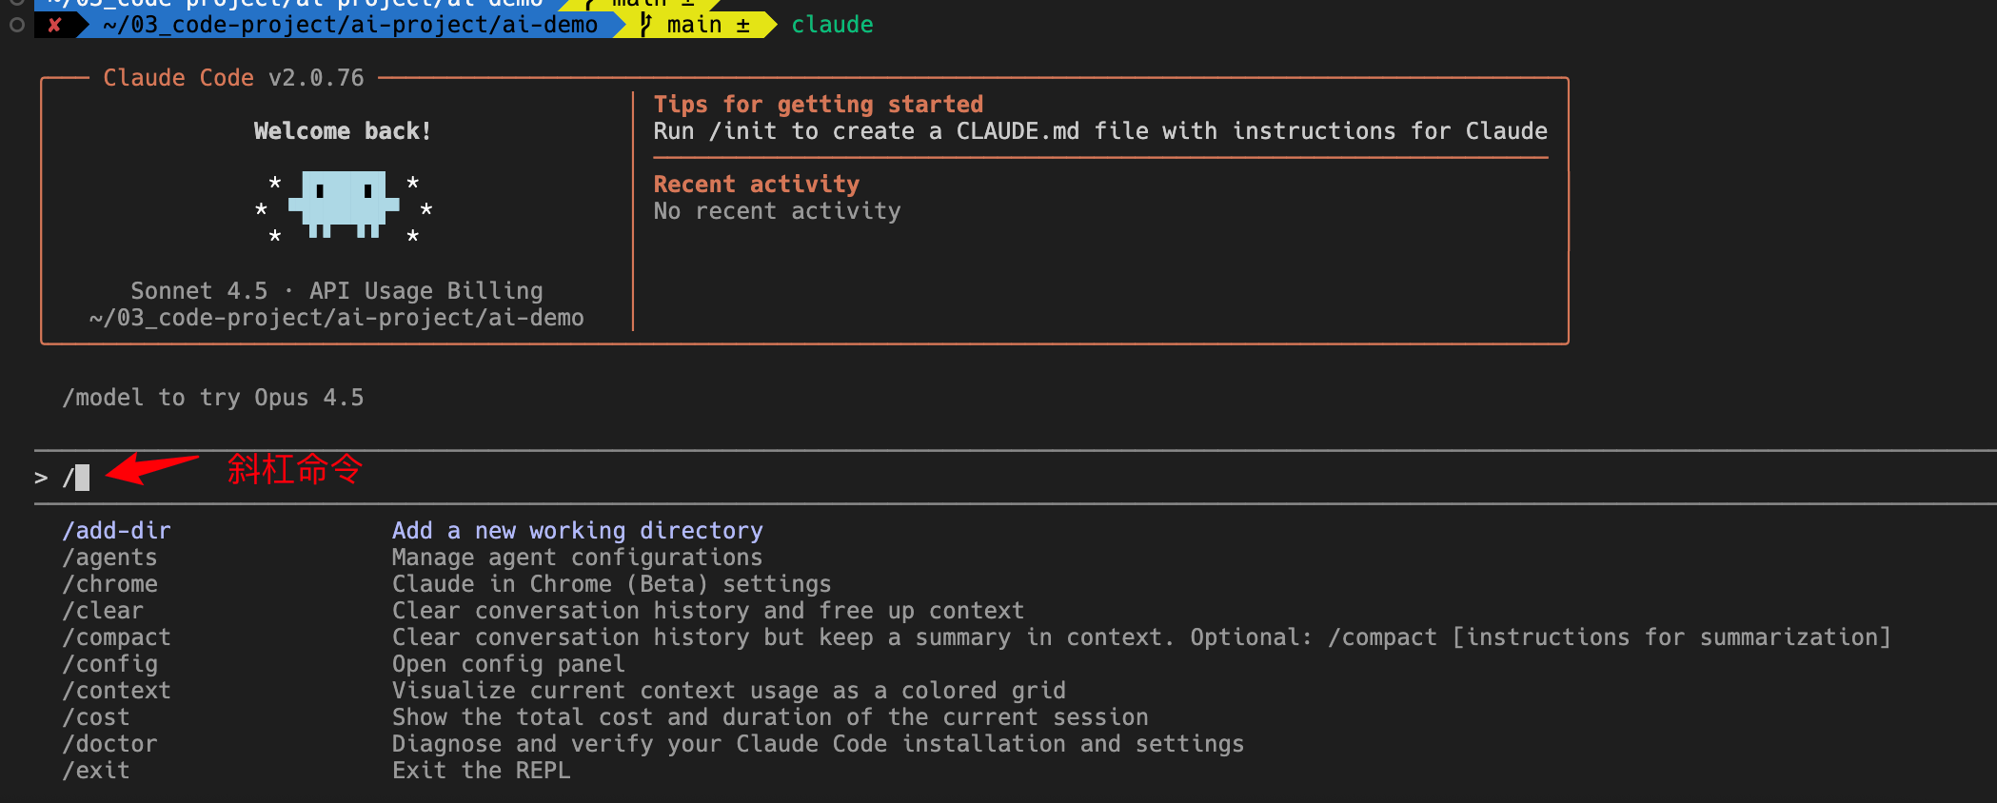This screenshot has height=803, width=1997.
Task: Click the /model to try Opus 4.5 hint
Action: pyautogui.click(x=213, y=398)
